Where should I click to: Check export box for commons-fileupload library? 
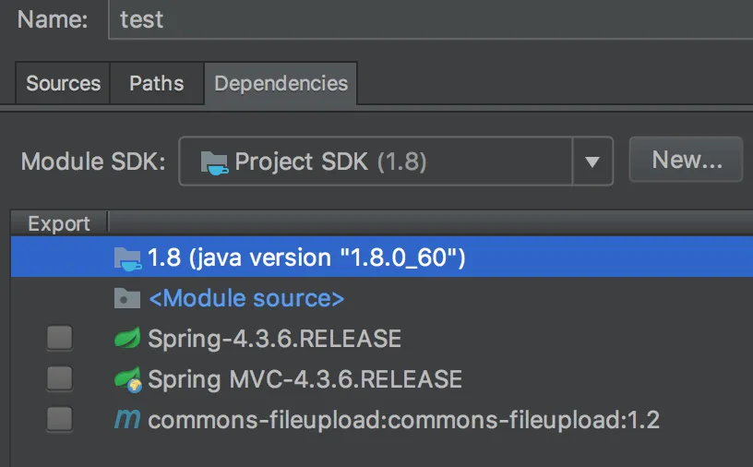click(x=60, y=420)
